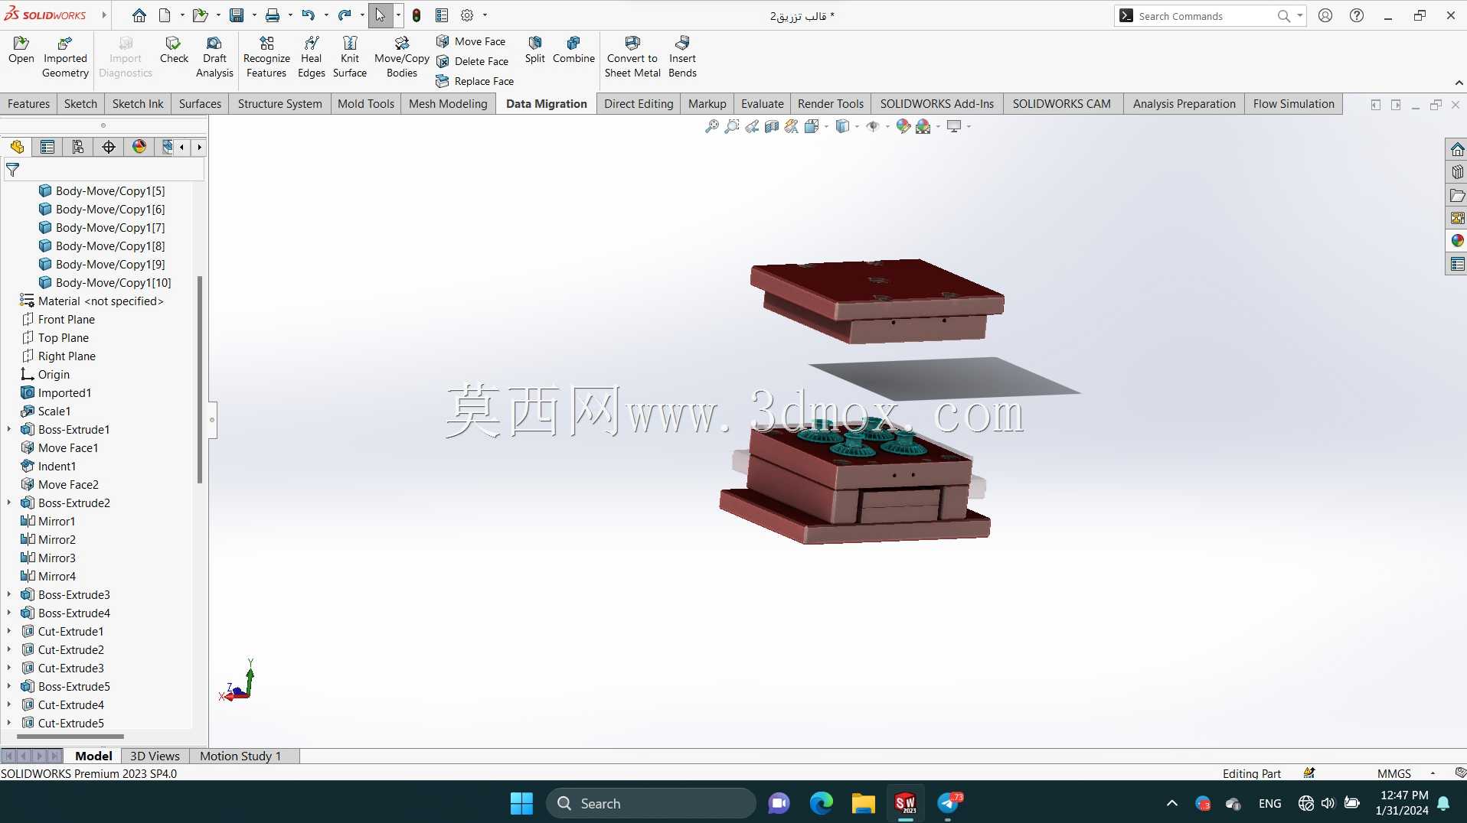The height and width of the screenshot is (823, 1467).
Task: Click the feature tree horizontal scrollbar
Action: tap(70, 737)
